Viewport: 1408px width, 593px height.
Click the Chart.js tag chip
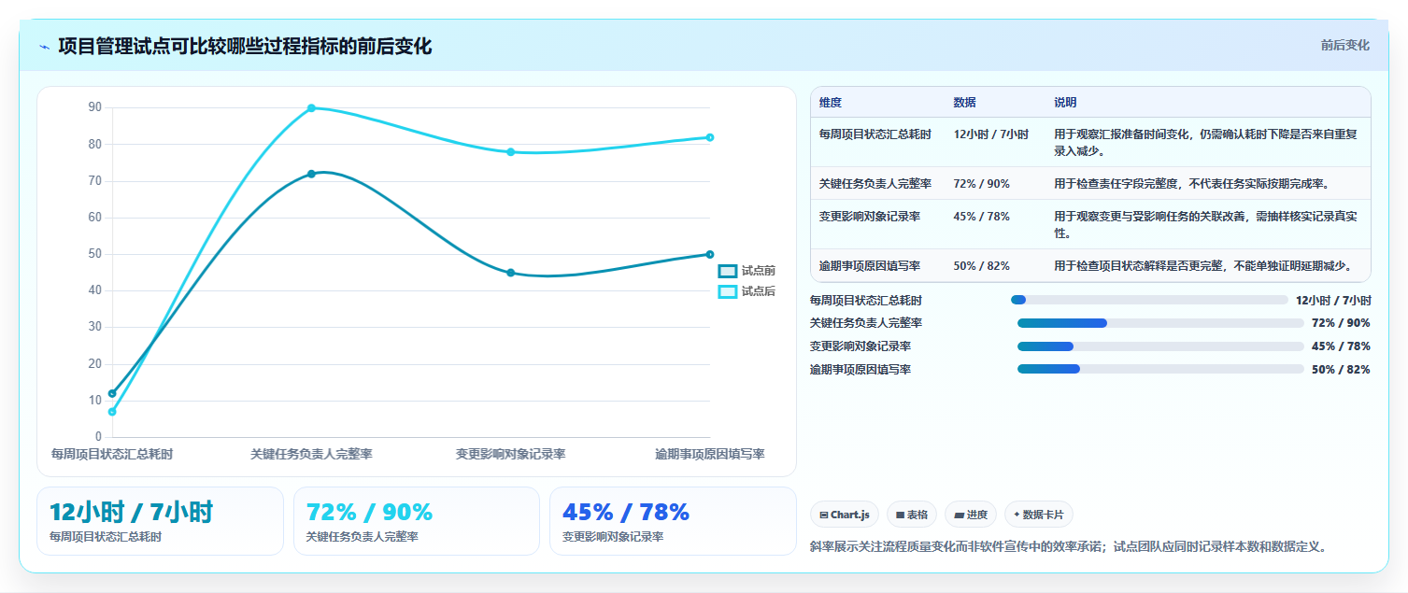pyautogui.click(x=844, y=515)
